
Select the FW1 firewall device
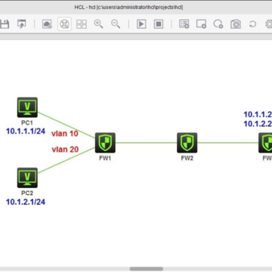coord(105,143)
